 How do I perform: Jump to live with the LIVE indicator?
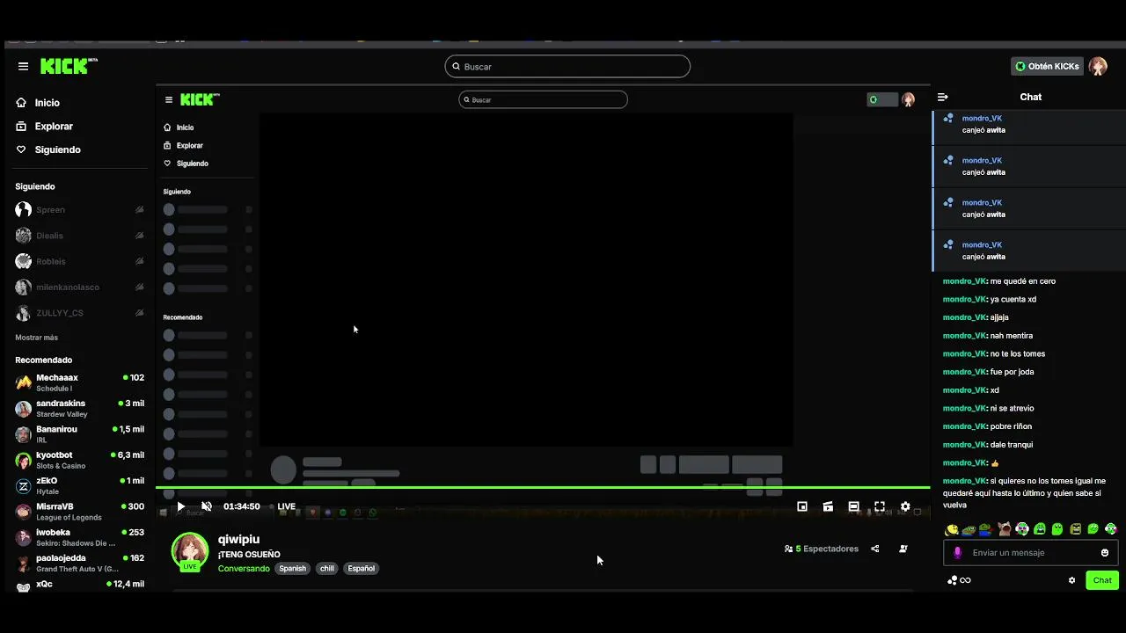pyautogui.click(x=286, y=506)
